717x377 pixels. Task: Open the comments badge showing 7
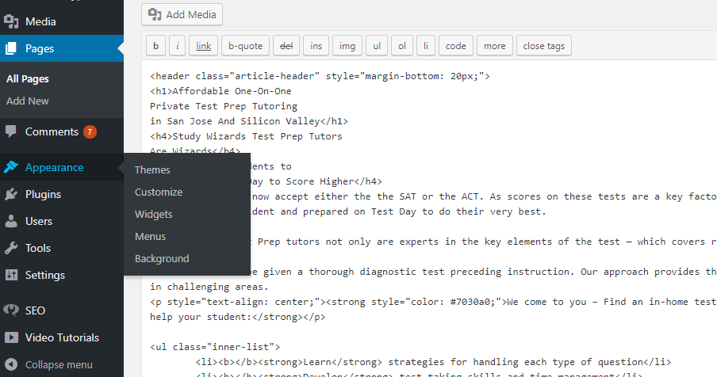90,132
